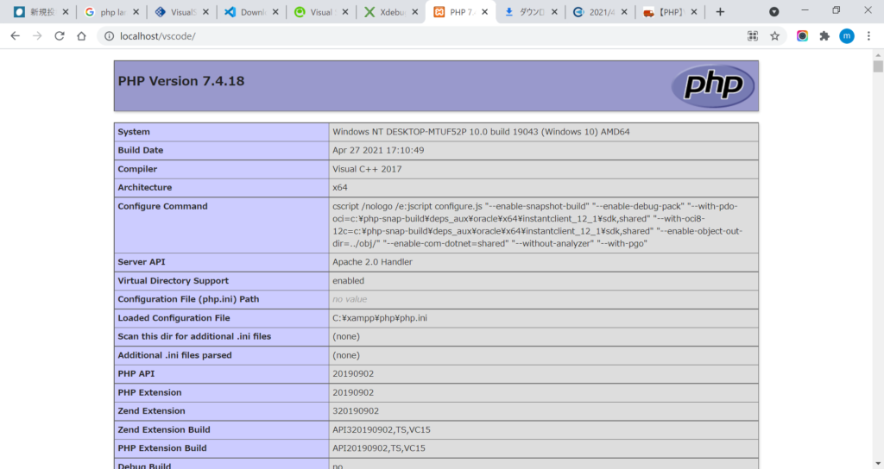Click the forward navigation arrow
The width and height of the screenshot is (884, 469).
[37, 36]
